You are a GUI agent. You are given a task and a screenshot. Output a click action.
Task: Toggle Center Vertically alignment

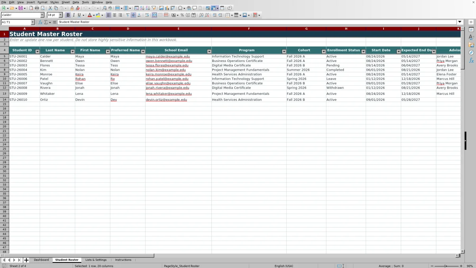pos(133,15)
